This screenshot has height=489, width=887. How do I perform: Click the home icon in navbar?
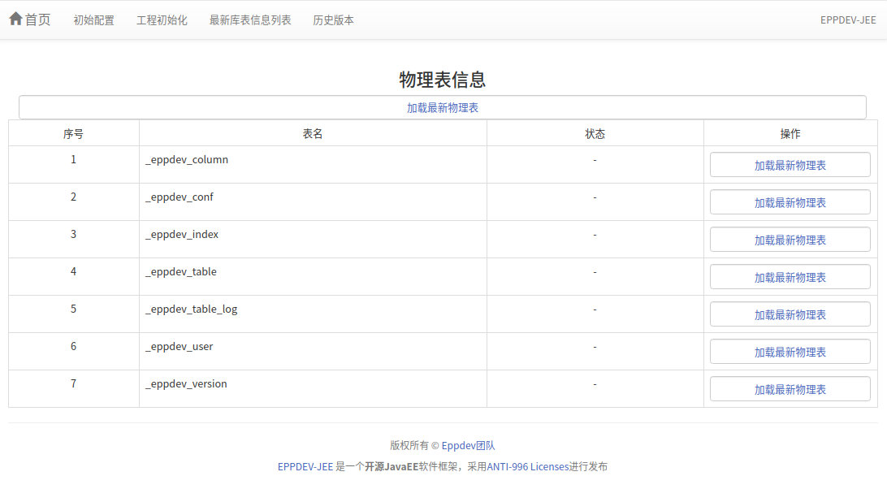15,19
